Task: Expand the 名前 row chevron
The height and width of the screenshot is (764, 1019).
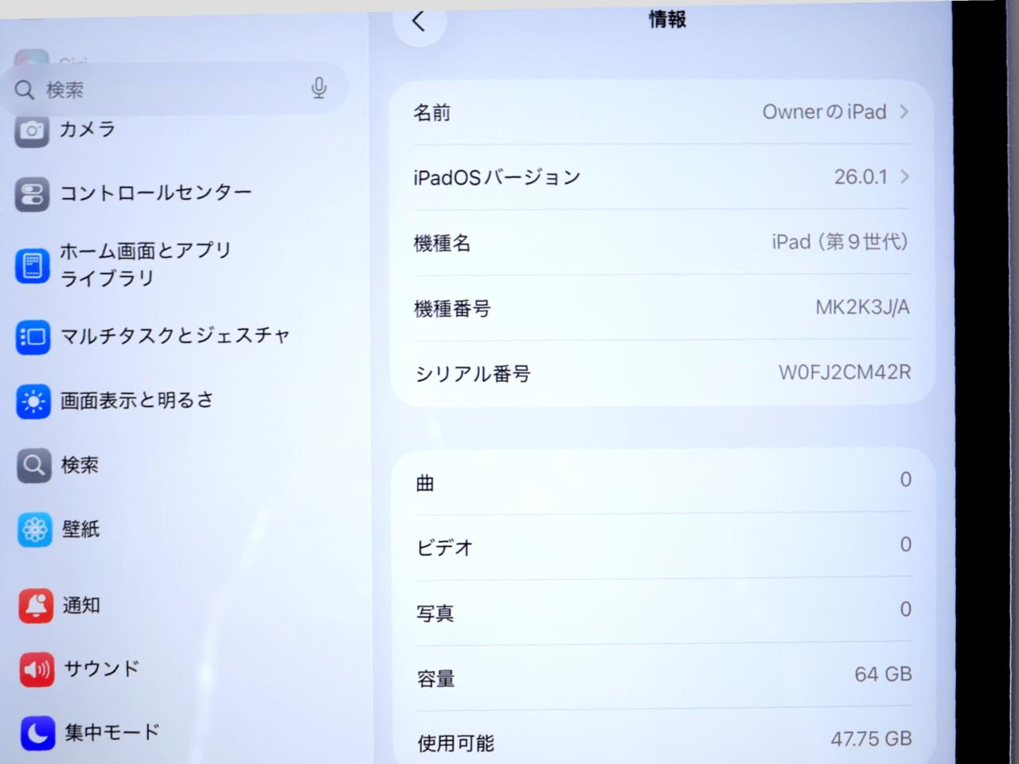Action: (x=904, y=111)
